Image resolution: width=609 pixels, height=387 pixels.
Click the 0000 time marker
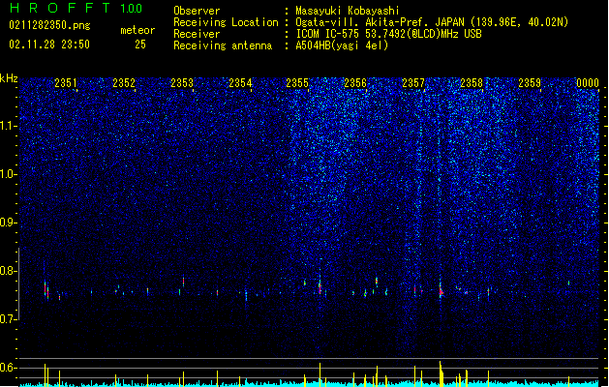(588, 83)
